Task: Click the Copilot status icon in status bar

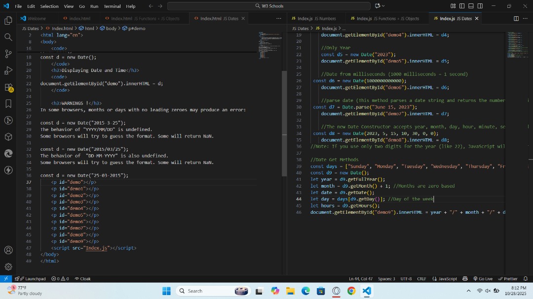Action: (465, 279)
